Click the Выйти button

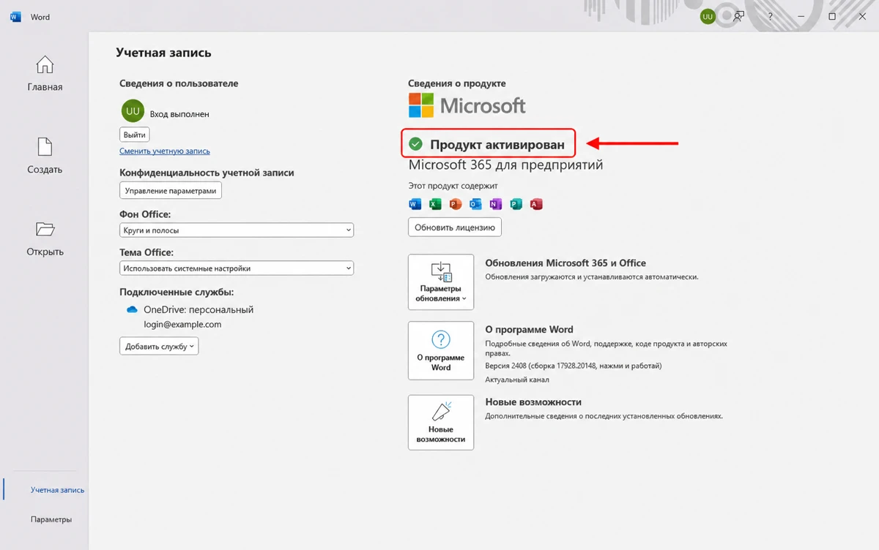[x=135, y=135]
